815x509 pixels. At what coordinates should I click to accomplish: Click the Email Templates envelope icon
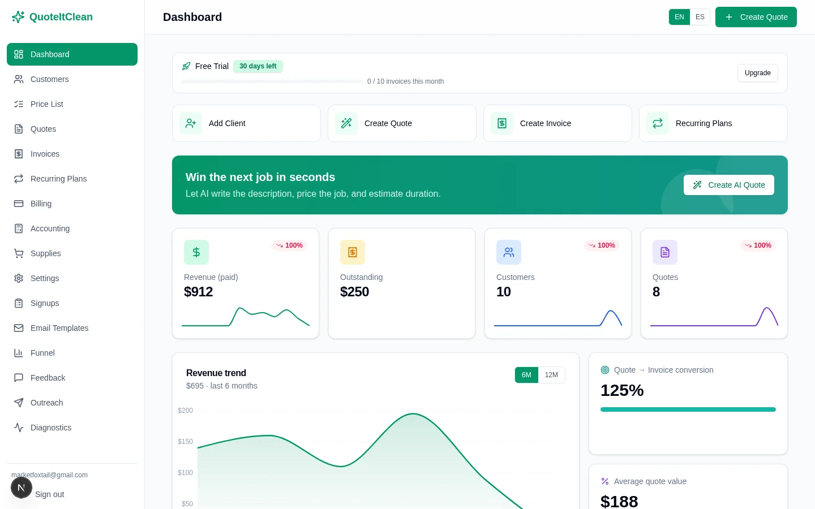coord(19,328)
